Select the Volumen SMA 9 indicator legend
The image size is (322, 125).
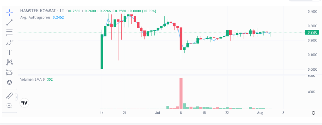pyautogui.click(x=36, y=79)
